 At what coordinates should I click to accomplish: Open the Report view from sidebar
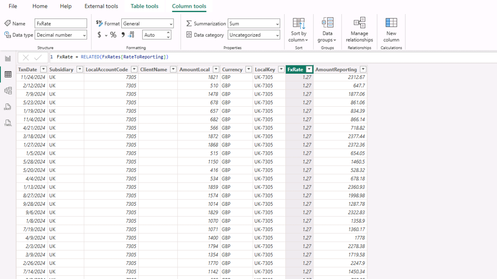click(7, 58)
